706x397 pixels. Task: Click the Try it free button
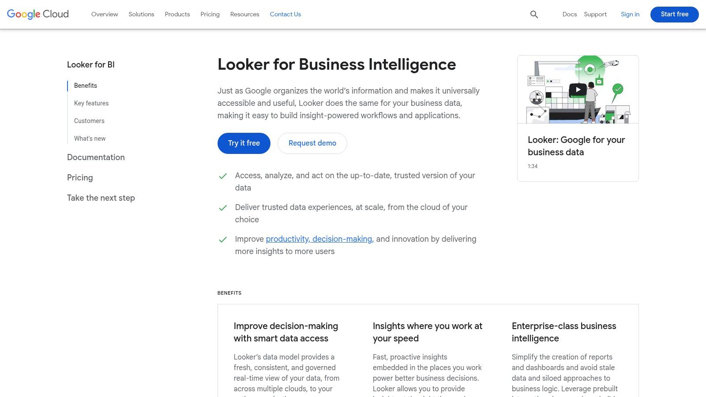coord(244,143)
